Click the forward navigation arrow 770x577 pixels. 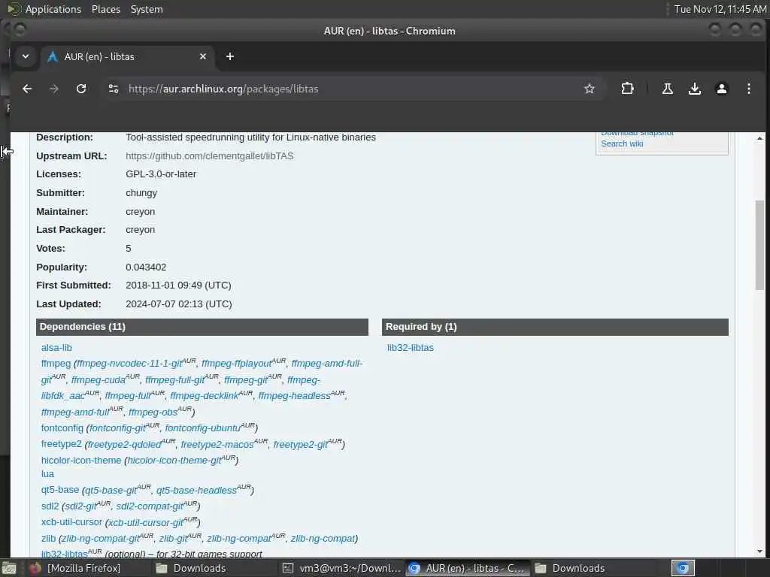[54, 89]
